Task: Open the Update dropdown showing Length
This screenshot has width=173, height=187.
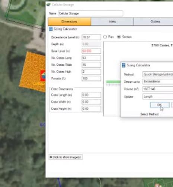Action: pyautogui.click(x=158, y=96)
